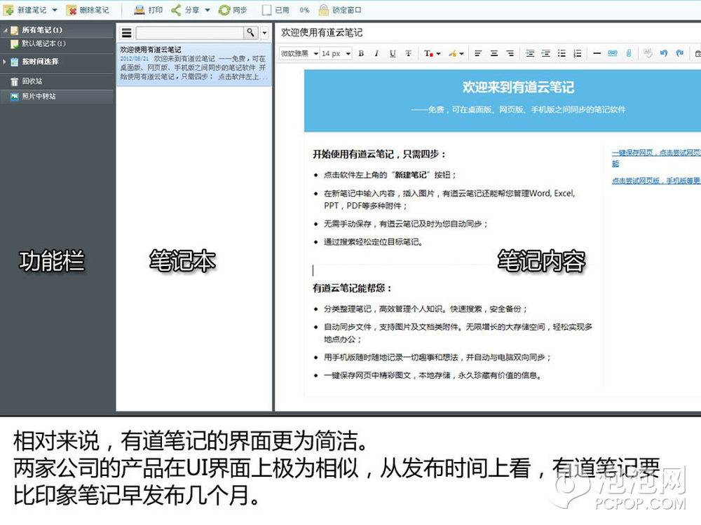The width and height of the screenshot is (701, 525).
Task: Click the insert hyperlink icon
Action: [613, 54]
